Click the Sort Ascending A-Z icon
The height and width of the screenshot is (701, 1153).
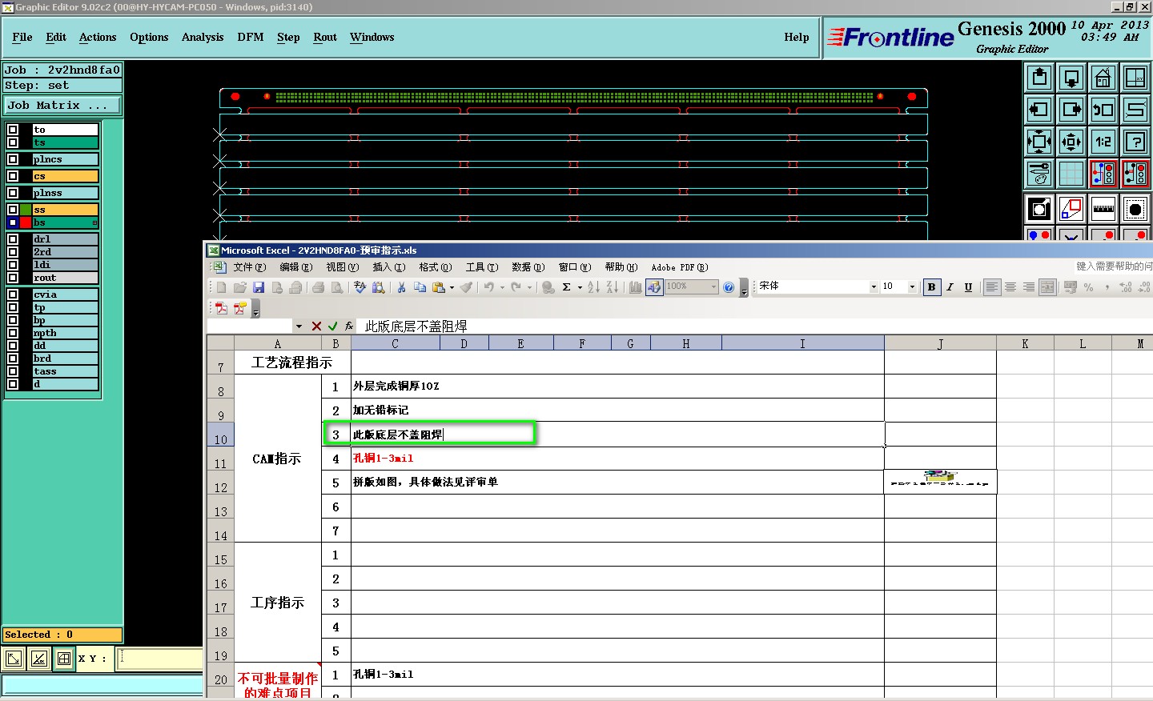coord(593,287)
